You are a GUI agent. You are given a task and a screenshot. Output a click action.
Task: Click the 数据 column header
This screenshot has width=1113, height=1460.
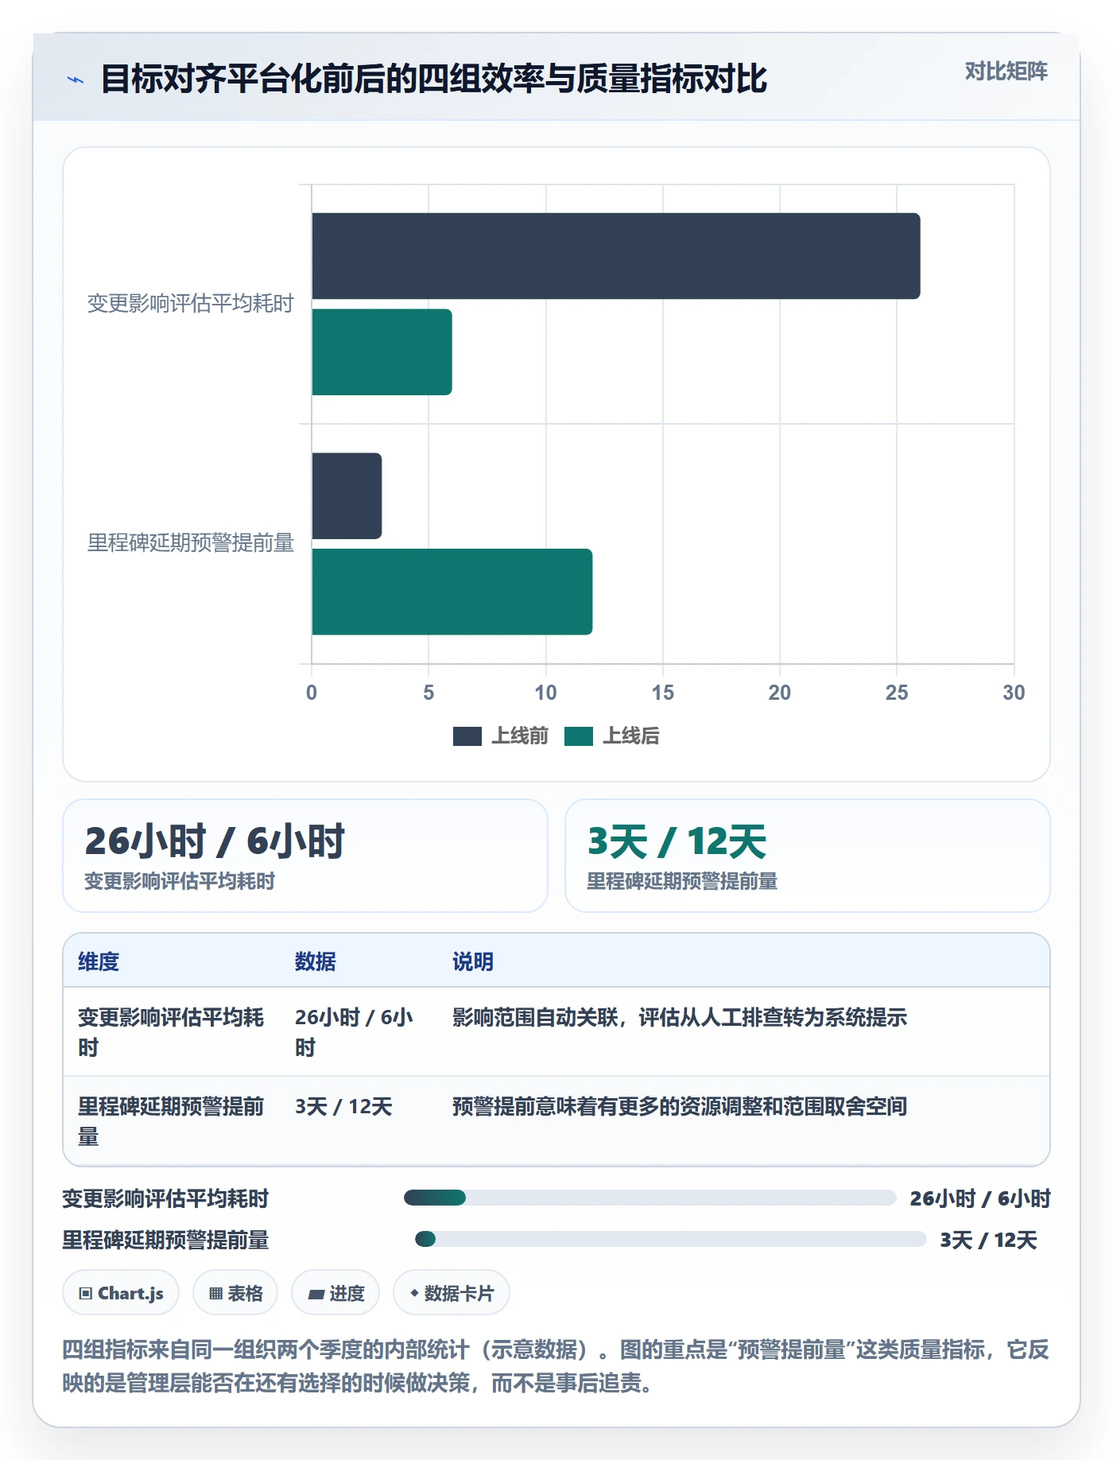316,961
